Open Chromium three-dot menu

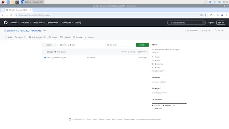[x=226, y=15]
